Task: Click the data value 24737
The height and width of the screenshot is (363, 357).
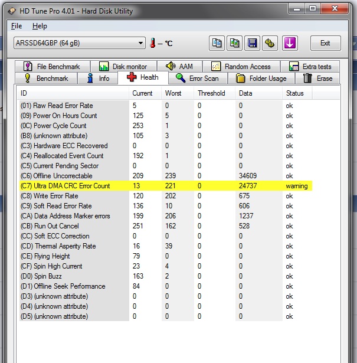Action: click(x=248, y=186)
